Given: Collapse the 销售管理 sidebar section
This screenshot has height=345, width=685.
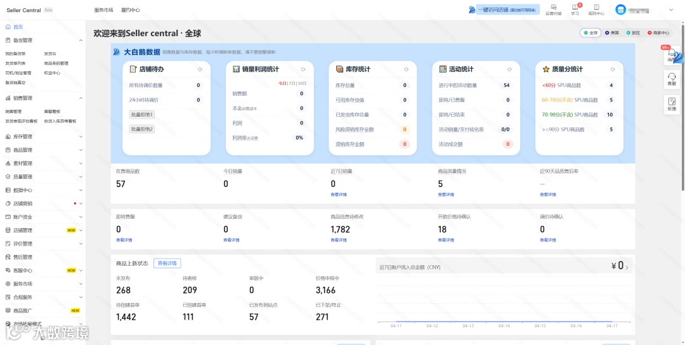Looking at the screenshot, I should pos(81,98).
